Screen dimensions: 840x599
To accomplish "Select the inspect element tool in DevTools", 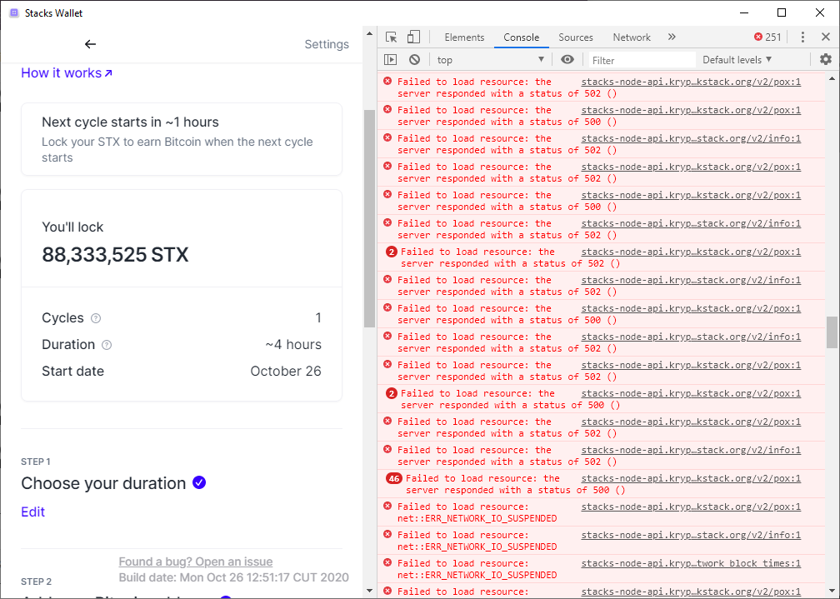I will pyautogui.click(x=391, y=37).
